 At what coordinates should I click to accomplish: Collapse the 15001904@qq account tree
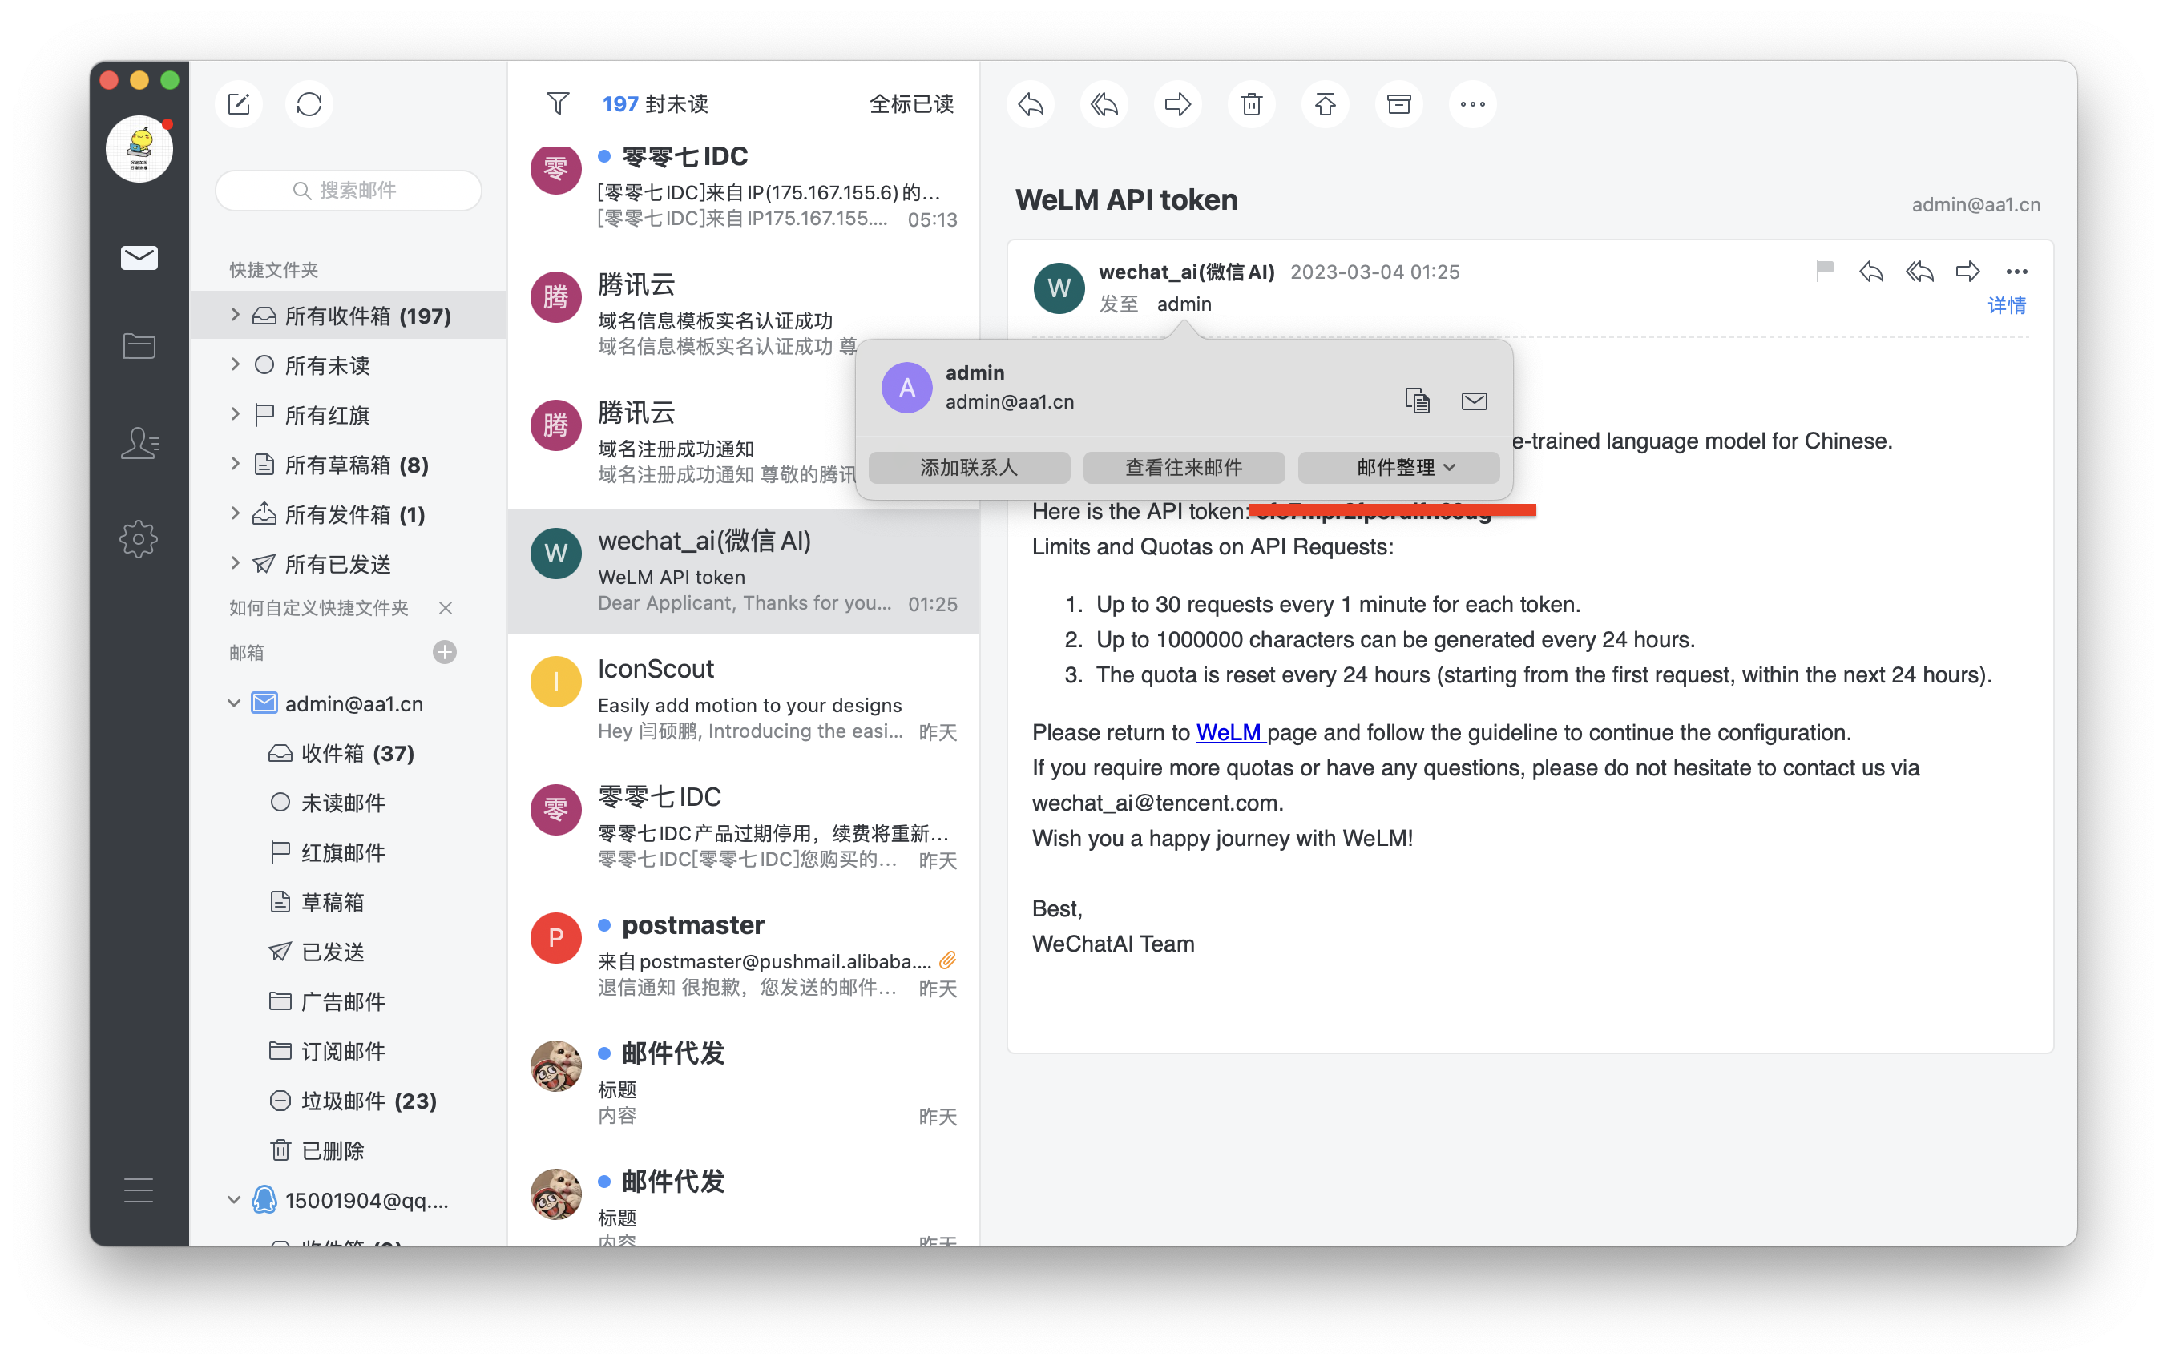(x=234, y=1199)
